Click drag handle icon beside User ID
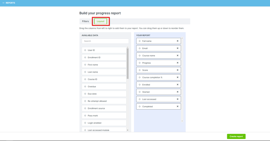Image resolution: width=270 pixels, height=141 pixels. click(85, 50)
